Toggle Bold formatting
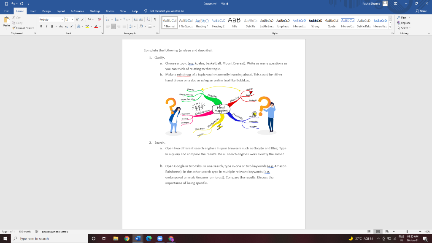The height and width of the screenshot is (243, 432). click(x=41, y=26)
